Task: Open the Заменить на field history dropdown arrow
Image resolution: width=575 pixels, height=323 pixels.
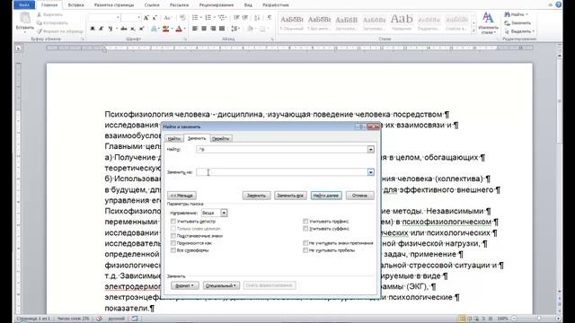Action: coord(371,172)
